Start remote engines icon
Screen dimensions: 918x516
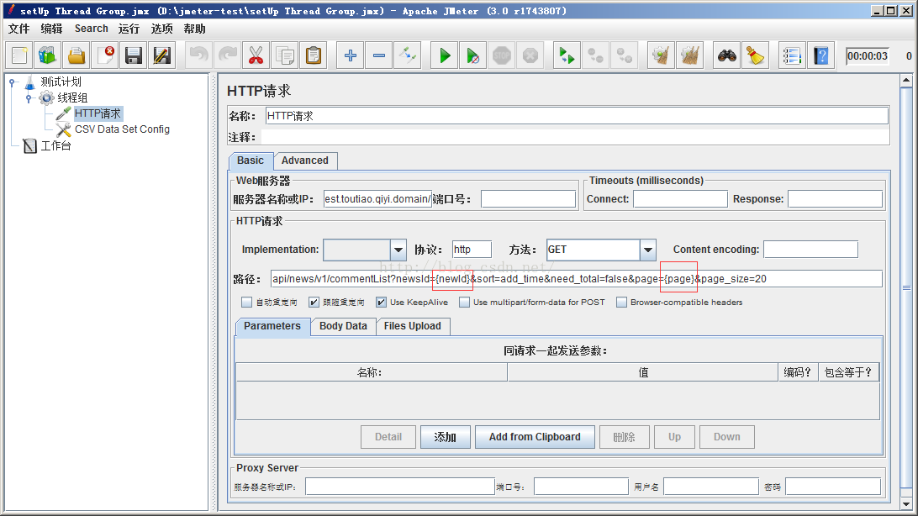coord(567,56)
